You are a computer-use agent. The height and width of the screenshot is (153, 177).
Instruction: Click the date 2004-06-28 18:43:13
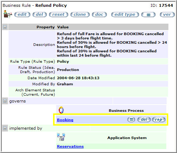[x=78, y=78]
